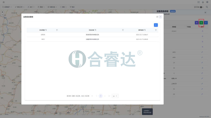Open the filter for the 日志等级 column

(57, 30)
